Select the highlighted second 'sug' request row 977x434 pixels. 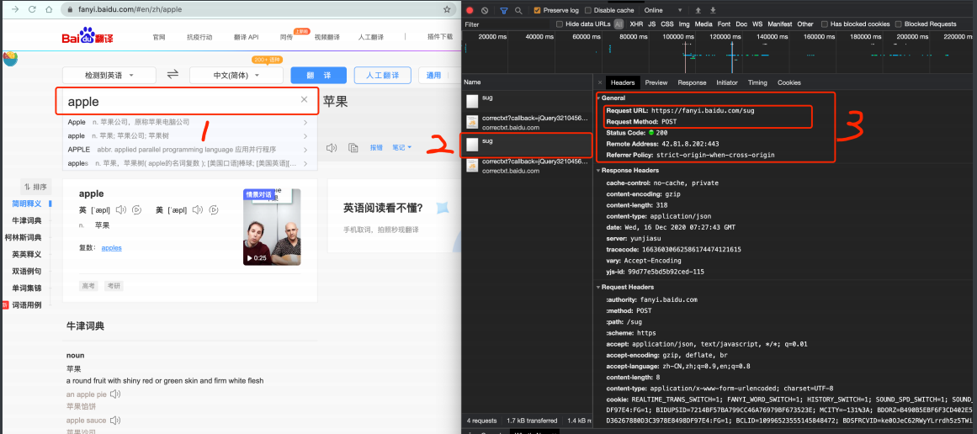(x=527, y=145)
